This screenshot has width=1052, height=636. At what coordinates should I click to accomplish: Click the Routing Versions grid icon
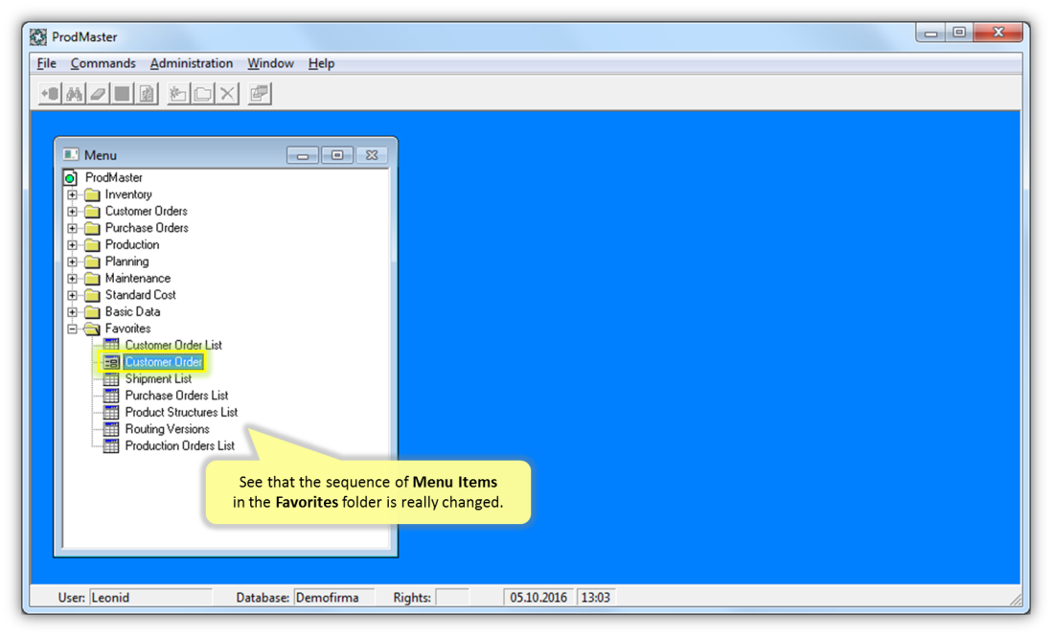111,429
